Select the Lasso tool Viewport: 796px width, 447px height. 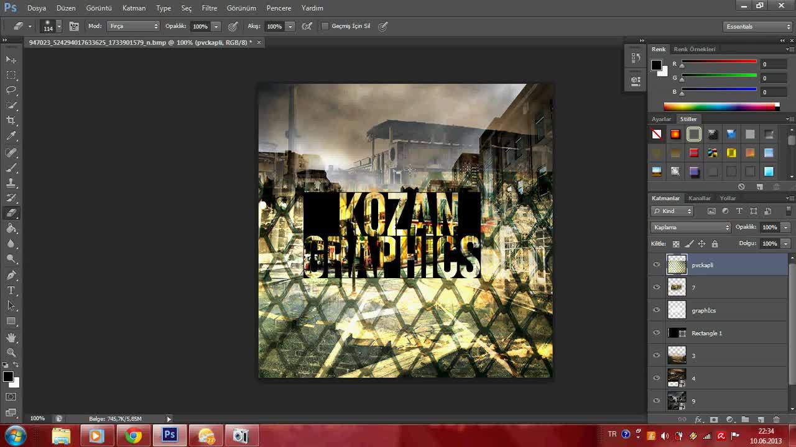[x=11, y=90]
